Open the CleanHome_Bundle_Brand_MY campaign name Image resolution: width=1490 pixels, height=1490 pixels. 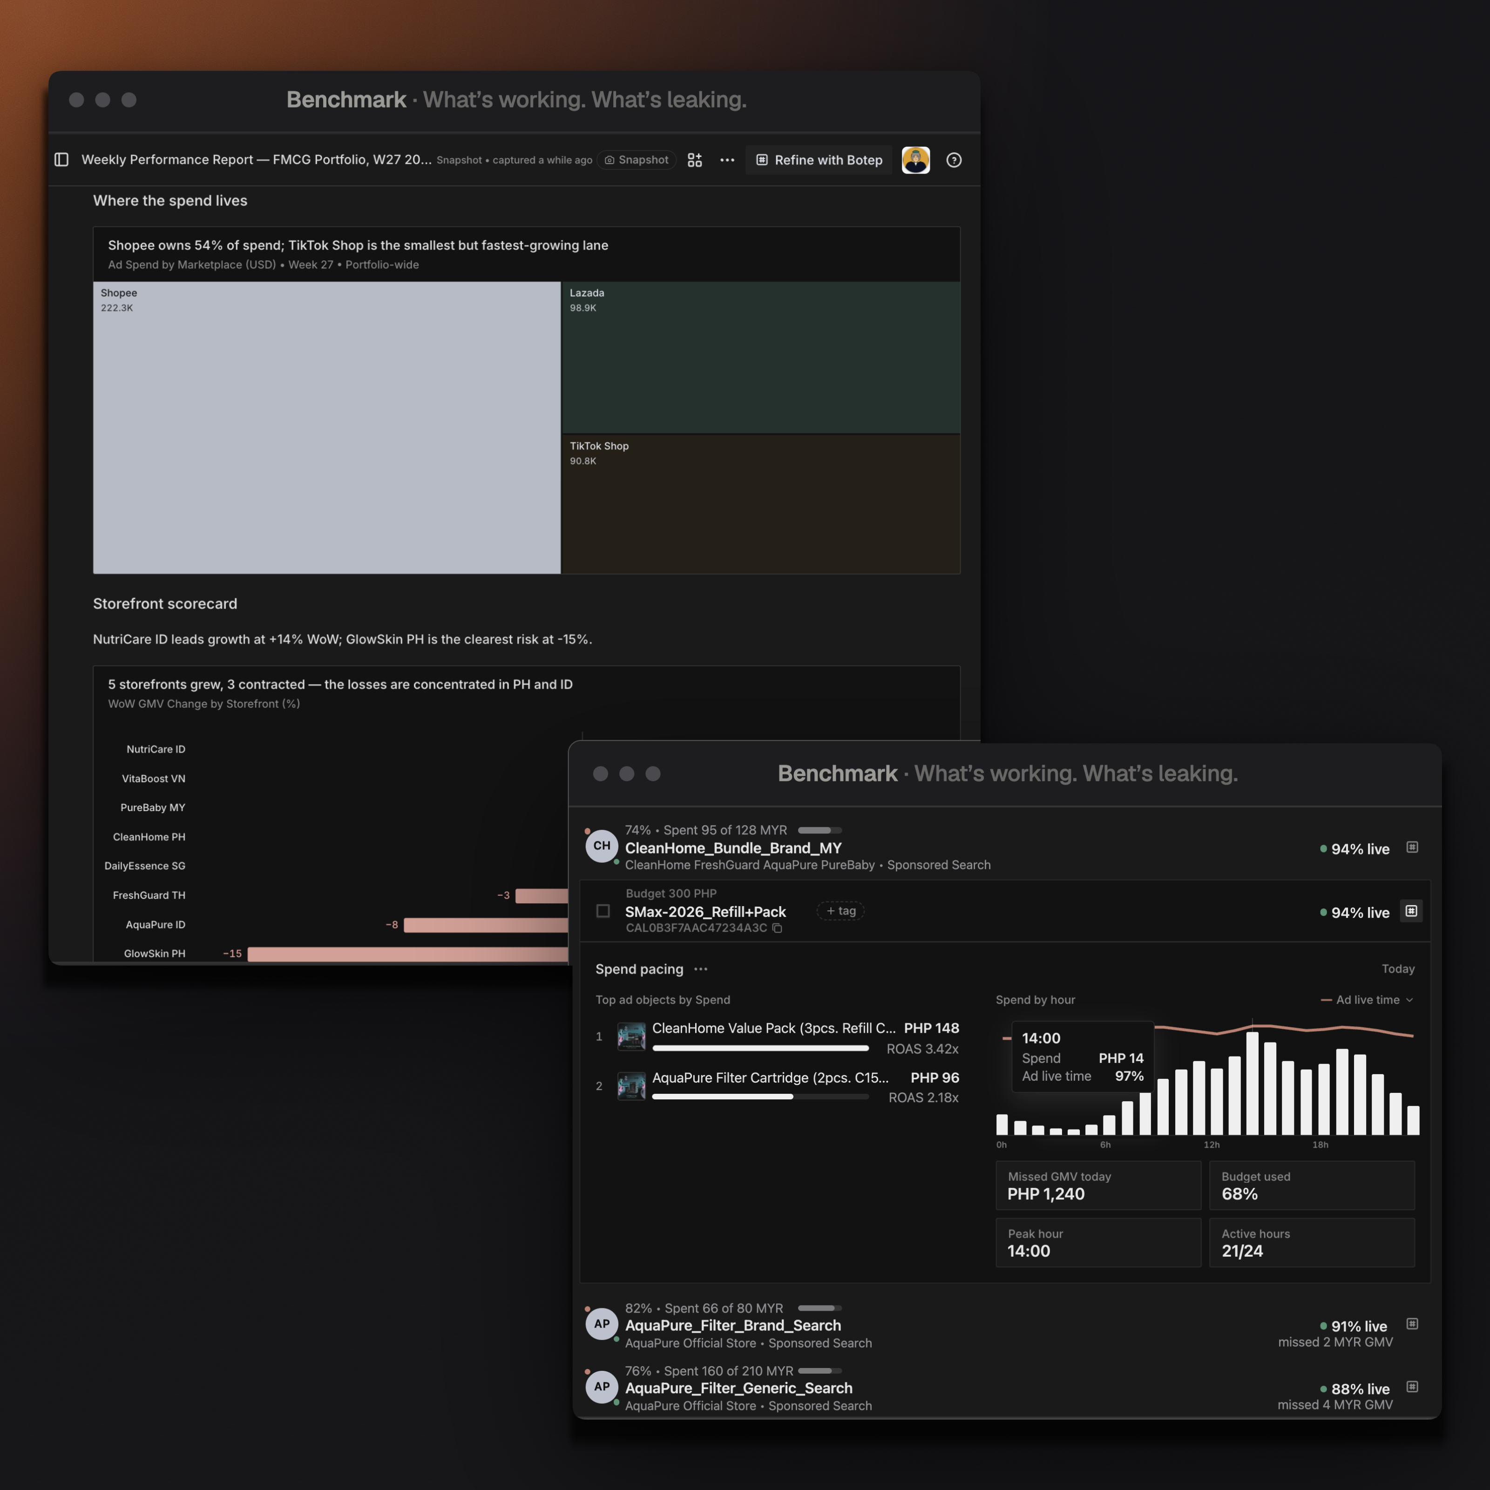pyautogui.click(x=732, y=847)
